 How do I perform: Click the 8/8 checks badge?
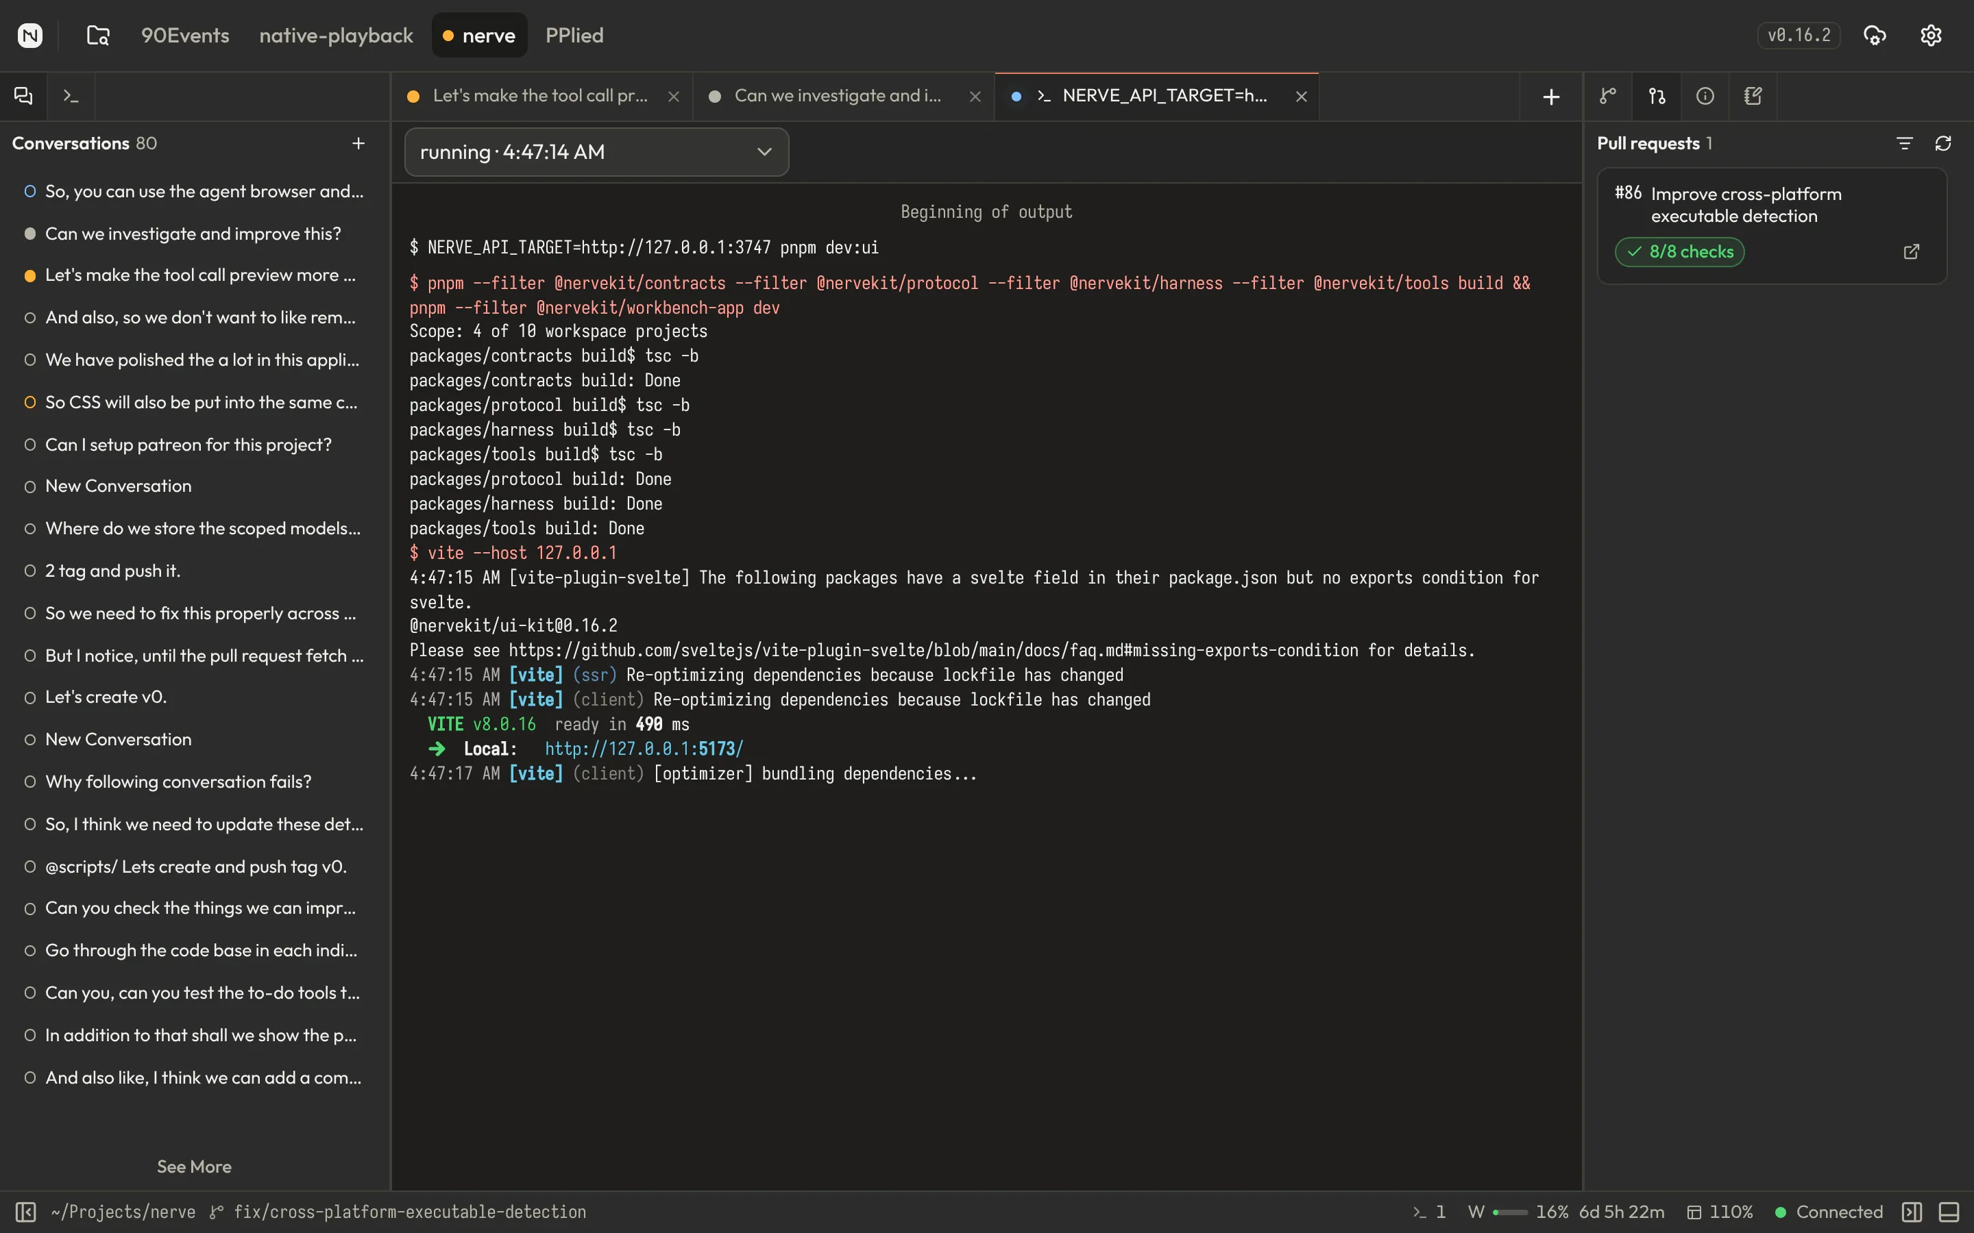click(x=1679, y=251)
